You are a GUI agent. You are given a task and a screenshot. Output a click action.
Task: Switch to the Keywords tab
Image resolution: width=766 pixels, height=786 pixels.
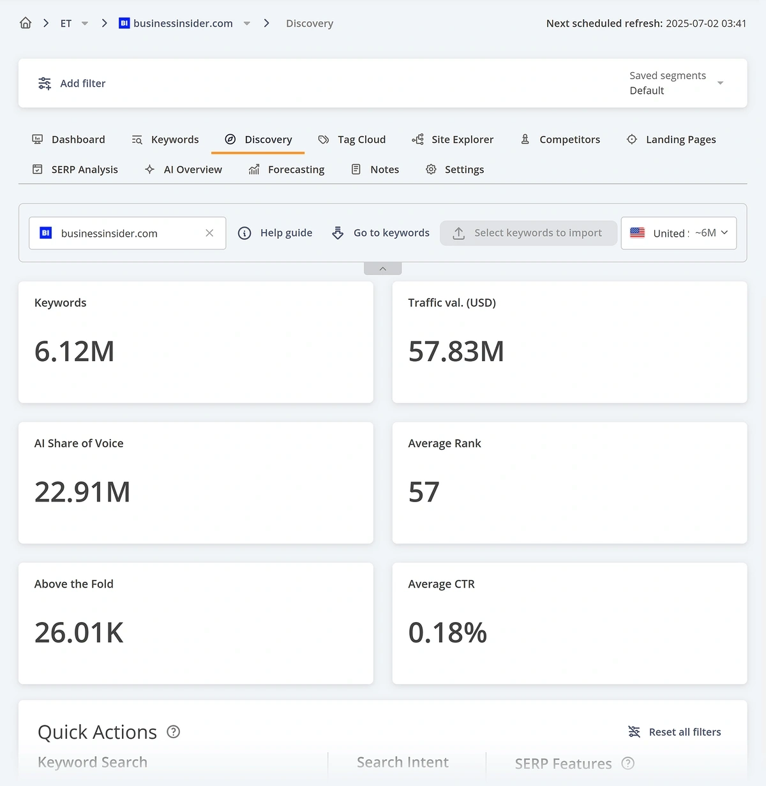point(165,139)
